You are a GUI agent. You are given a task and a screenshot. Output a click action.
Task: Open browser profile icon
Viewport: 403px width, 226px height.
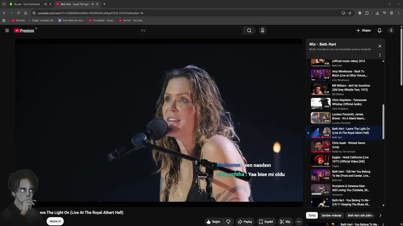tap(391, 13)
